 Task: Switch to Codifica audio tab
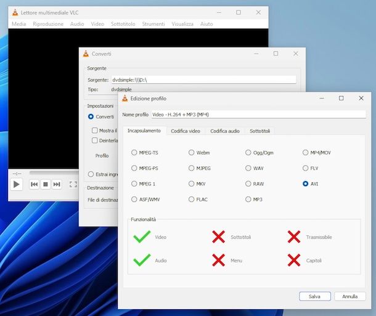tap(225, 131)
